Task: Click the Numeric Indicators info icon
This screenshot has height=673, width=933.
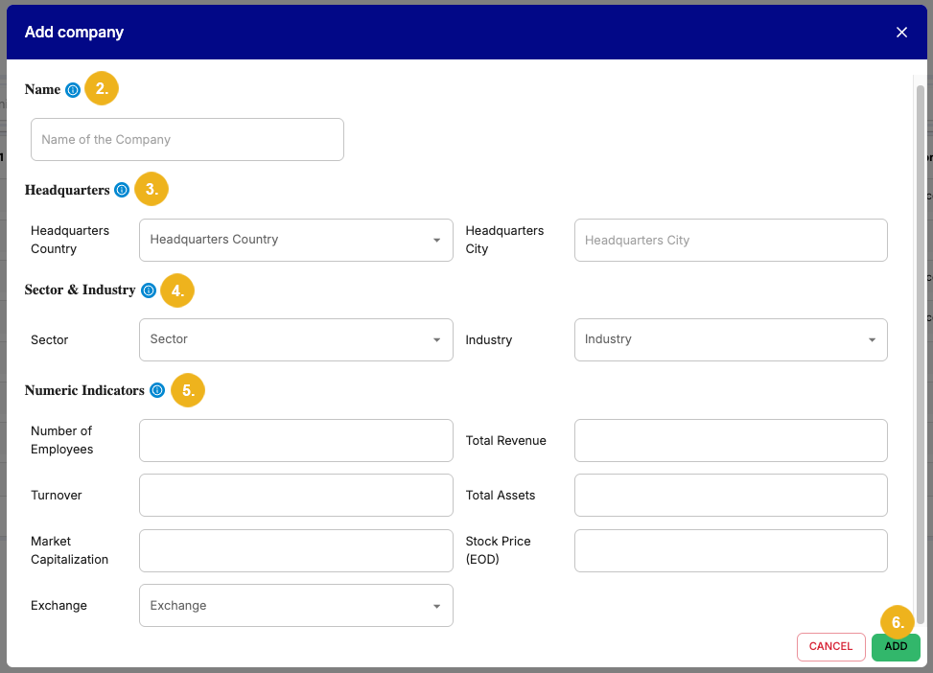Action: pyautogui.click(x=157, y=390)
